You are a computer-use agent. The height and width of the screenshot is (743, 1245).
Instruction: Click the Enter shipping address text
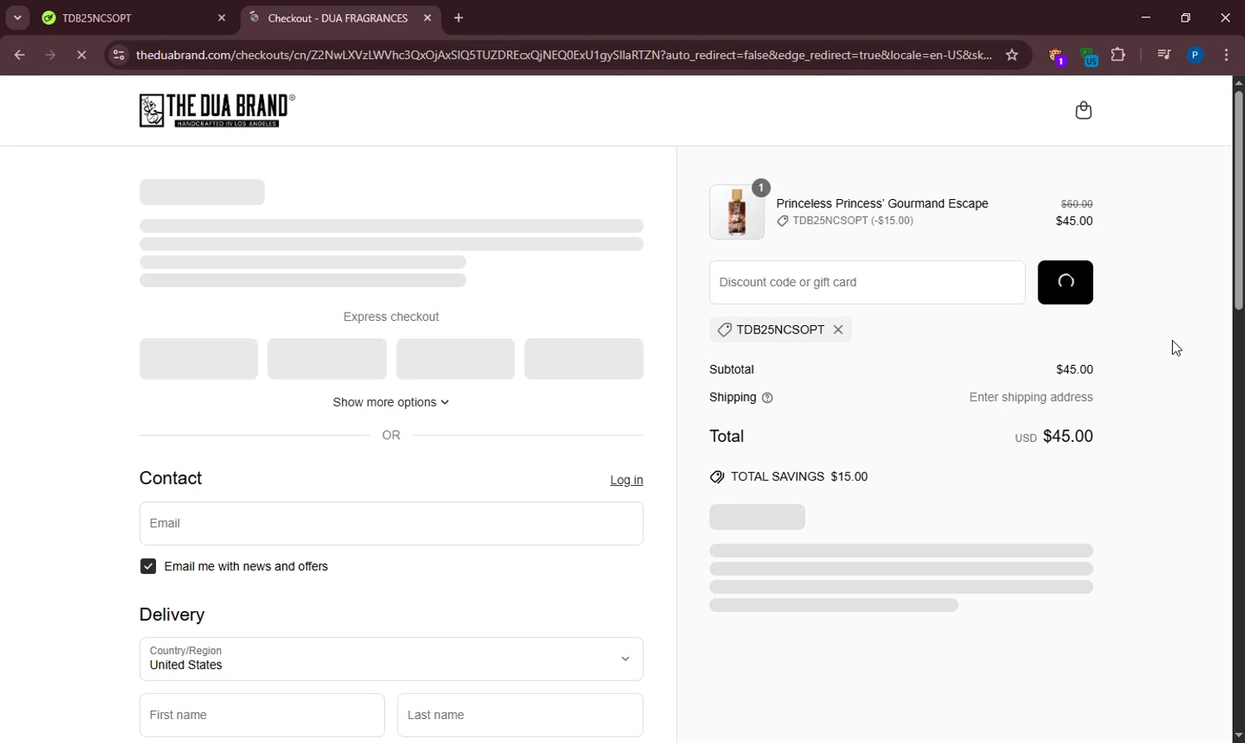[1031, 397]
